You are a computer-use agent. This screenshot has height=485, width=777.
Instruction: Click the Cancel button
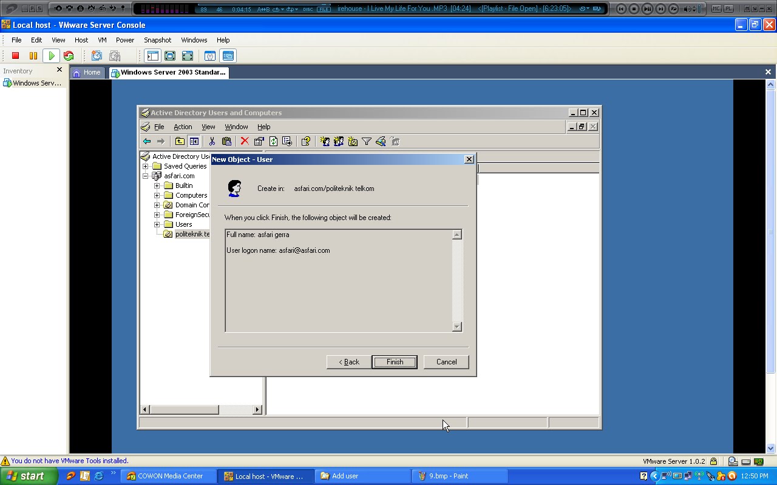pos(446,362)
